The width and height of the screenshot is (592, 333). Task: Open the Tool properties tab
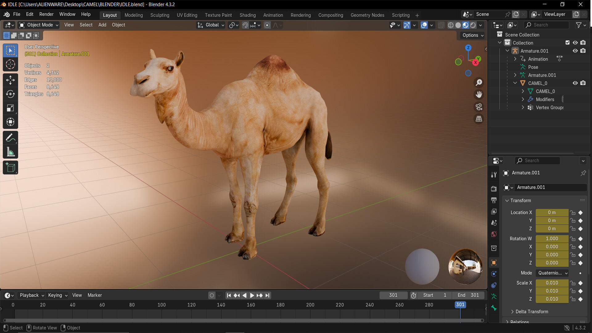pyautogui.click(x=494, y=175)
